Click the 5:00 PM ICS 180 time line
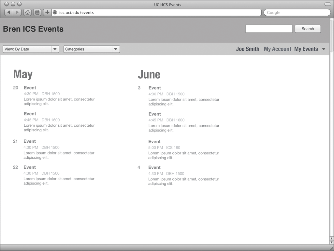The height and width of the screenshot is (251, 334). (x=164, y=148)
